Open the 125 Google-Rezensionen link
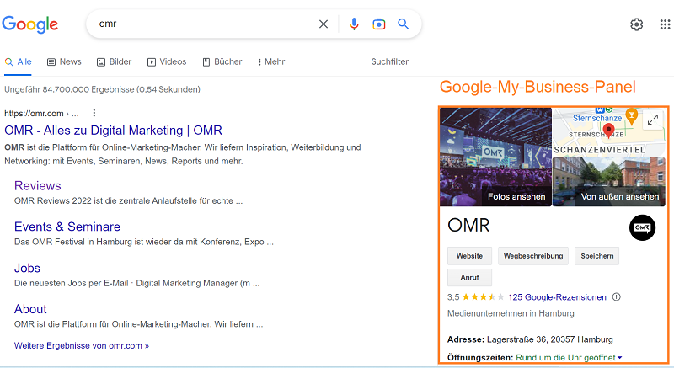The image size is (674, 368). (x=557, y=297)
